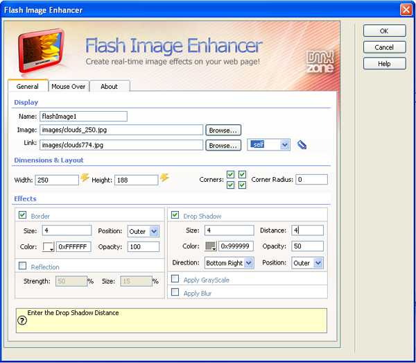This screenshot has width=416, height=363.
Task: Toggle the Border checkbox
Action: pyautogui.click(x=23, y=215)
